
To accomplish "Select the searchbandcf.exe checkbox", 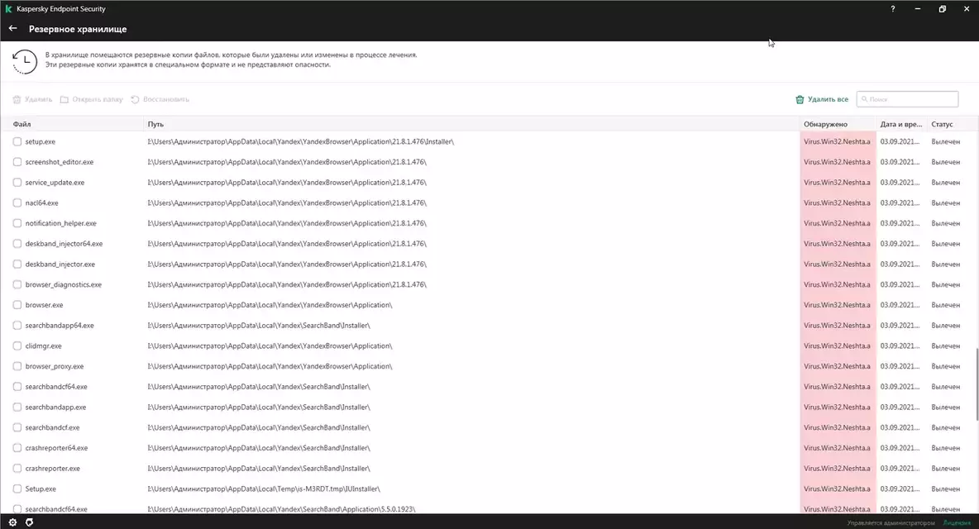I will [x=17, y=427].
